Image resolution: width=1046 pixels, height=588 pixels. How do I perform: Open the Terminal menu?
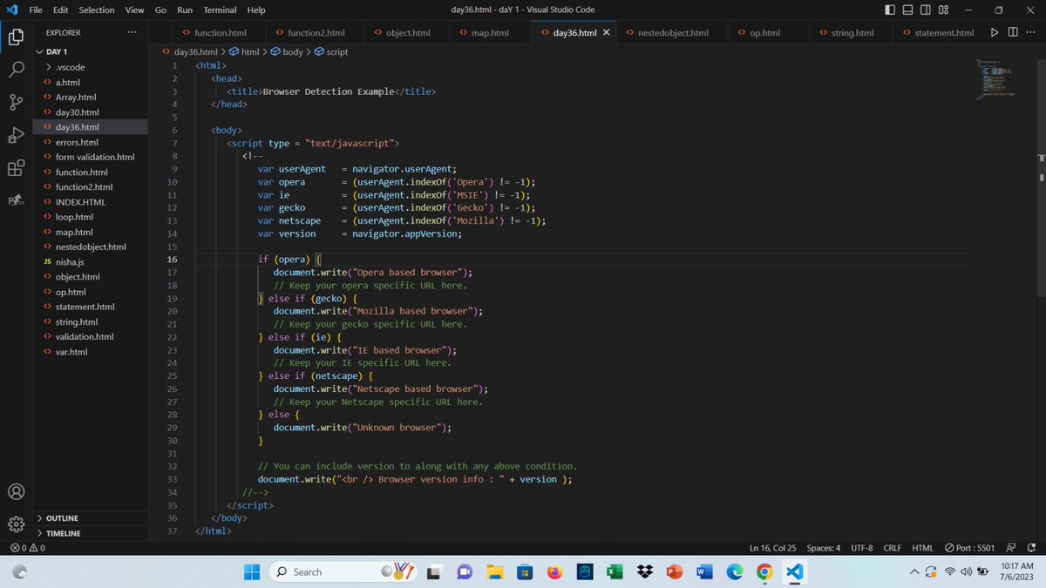tap(219, 10)
